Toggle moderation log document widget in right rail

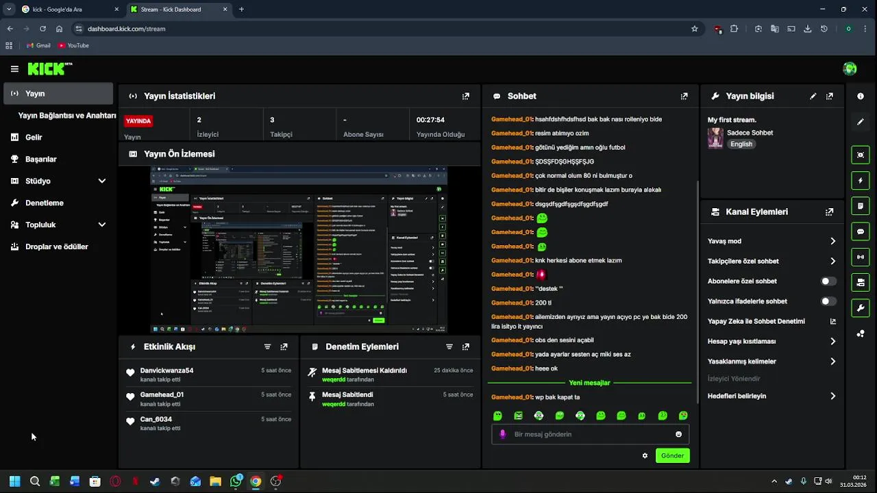point(861,206)
